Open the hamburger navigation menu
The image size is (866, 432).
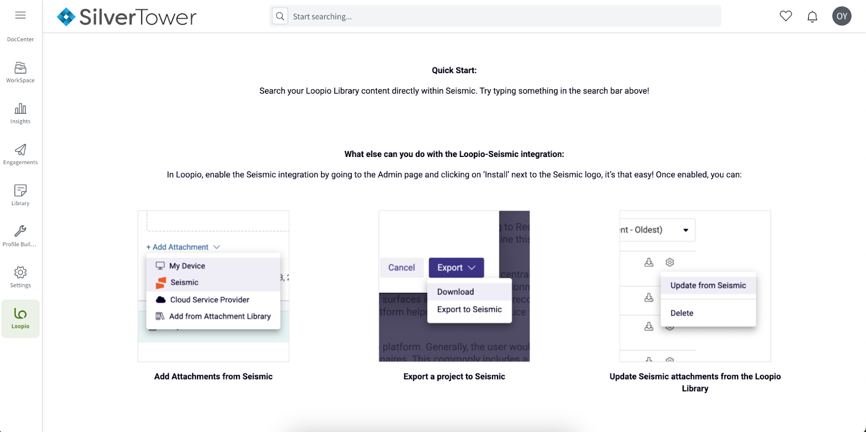point(21,15)
